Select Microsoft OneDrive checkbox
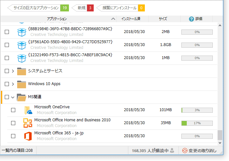Screen dimensions: 229x161 (13, 110)
